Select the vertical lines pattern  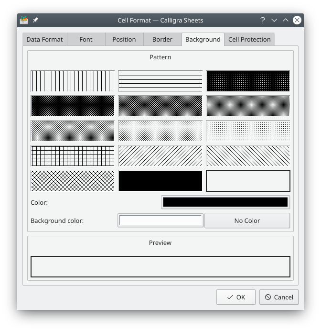[x=73, y=81]
